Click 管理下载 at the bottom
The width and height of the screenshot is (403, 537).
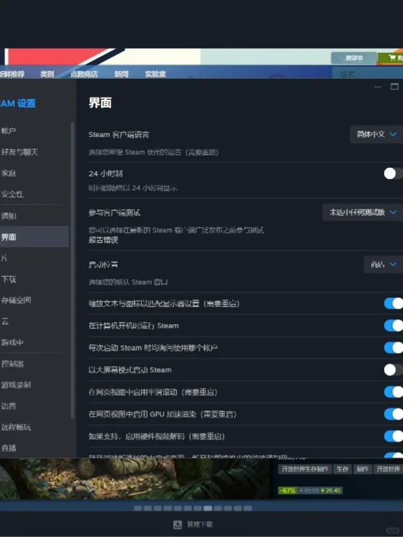click(200, 524)
